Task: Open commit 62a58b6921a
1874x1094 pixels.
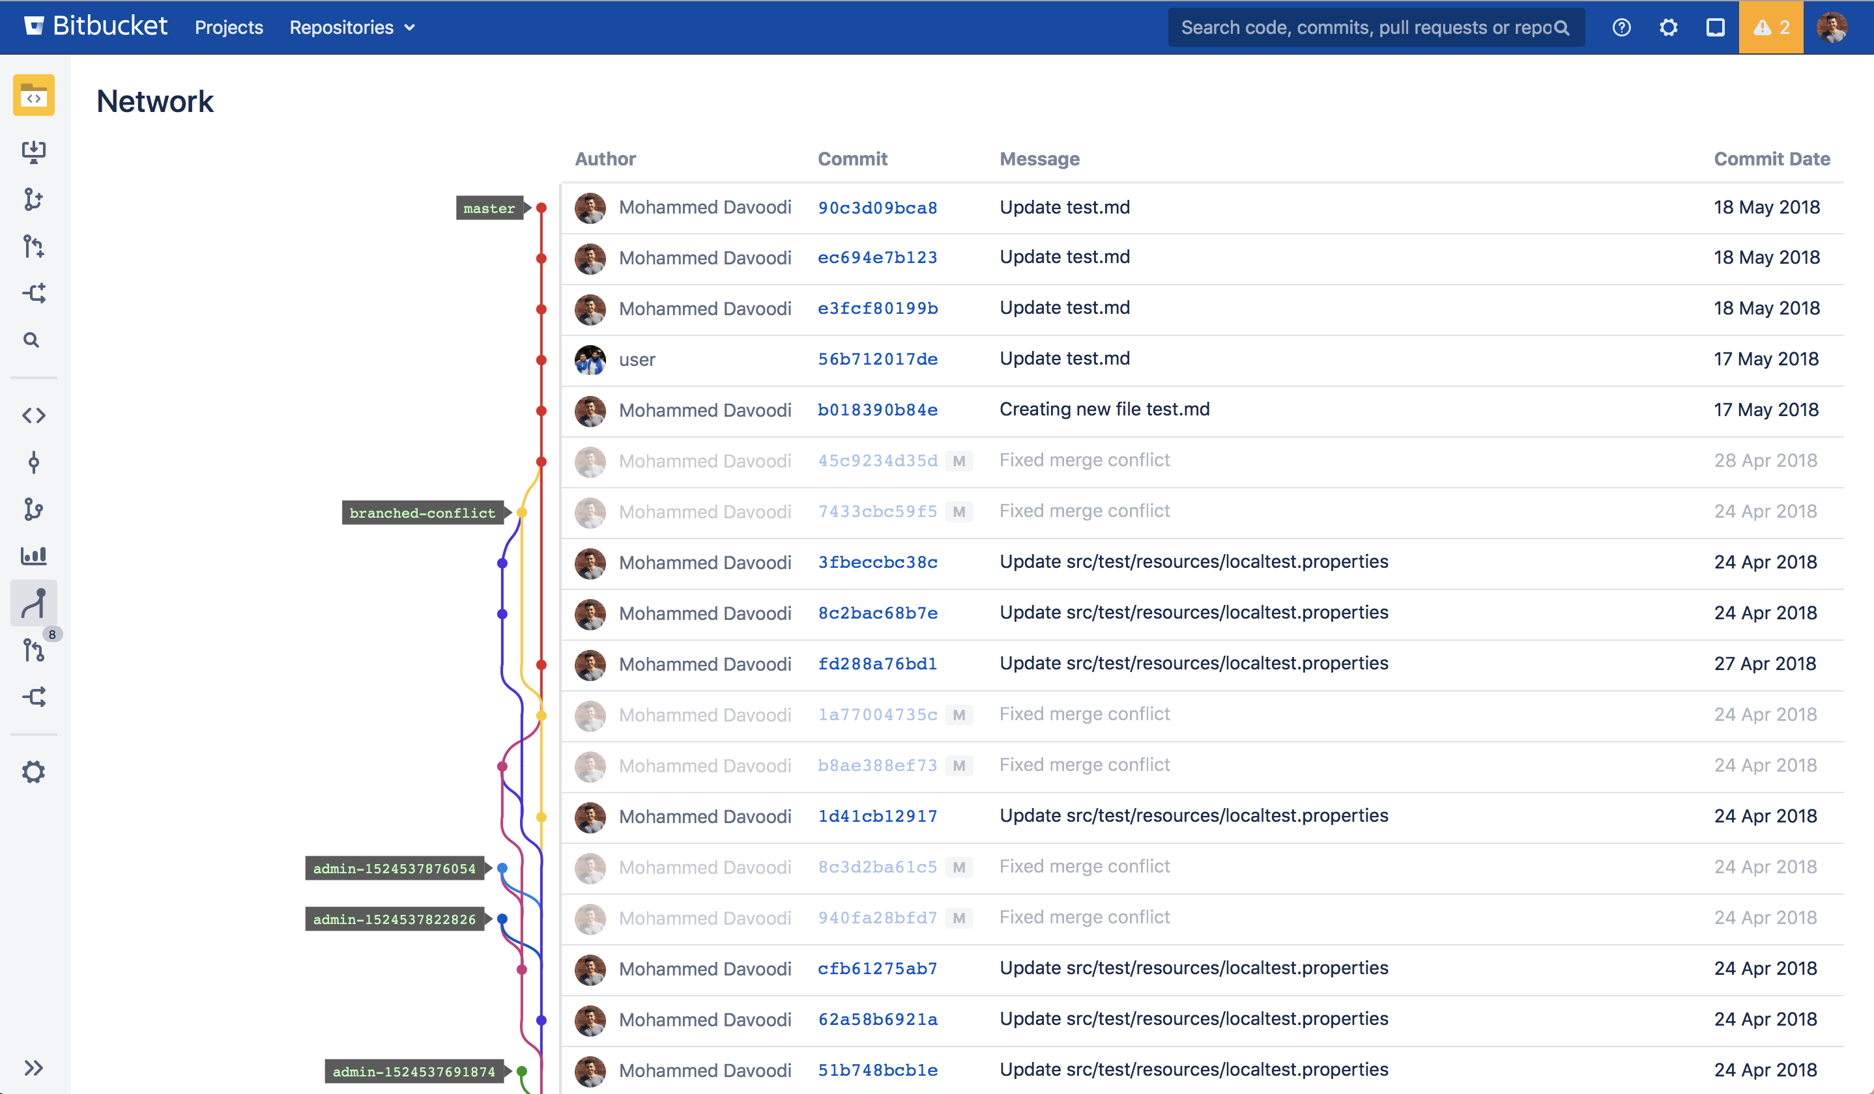Action: (x=878, y=1020)
